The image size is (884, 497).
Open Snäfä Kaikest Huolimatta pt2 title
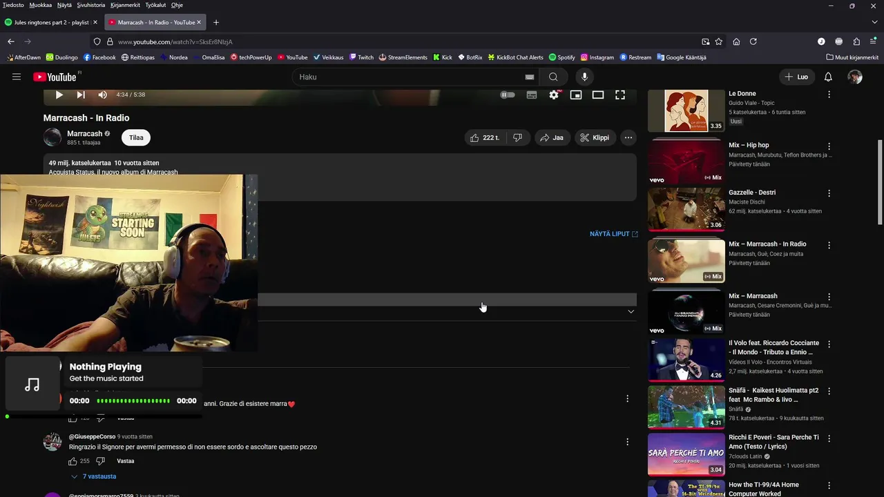pyautogui.click(x=773, y=395)
